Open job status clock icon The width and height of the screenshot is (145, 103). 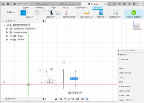[x=124, y=4]
